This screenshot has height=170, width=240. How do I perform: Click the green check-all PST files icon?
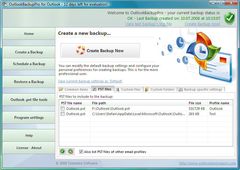62,151
